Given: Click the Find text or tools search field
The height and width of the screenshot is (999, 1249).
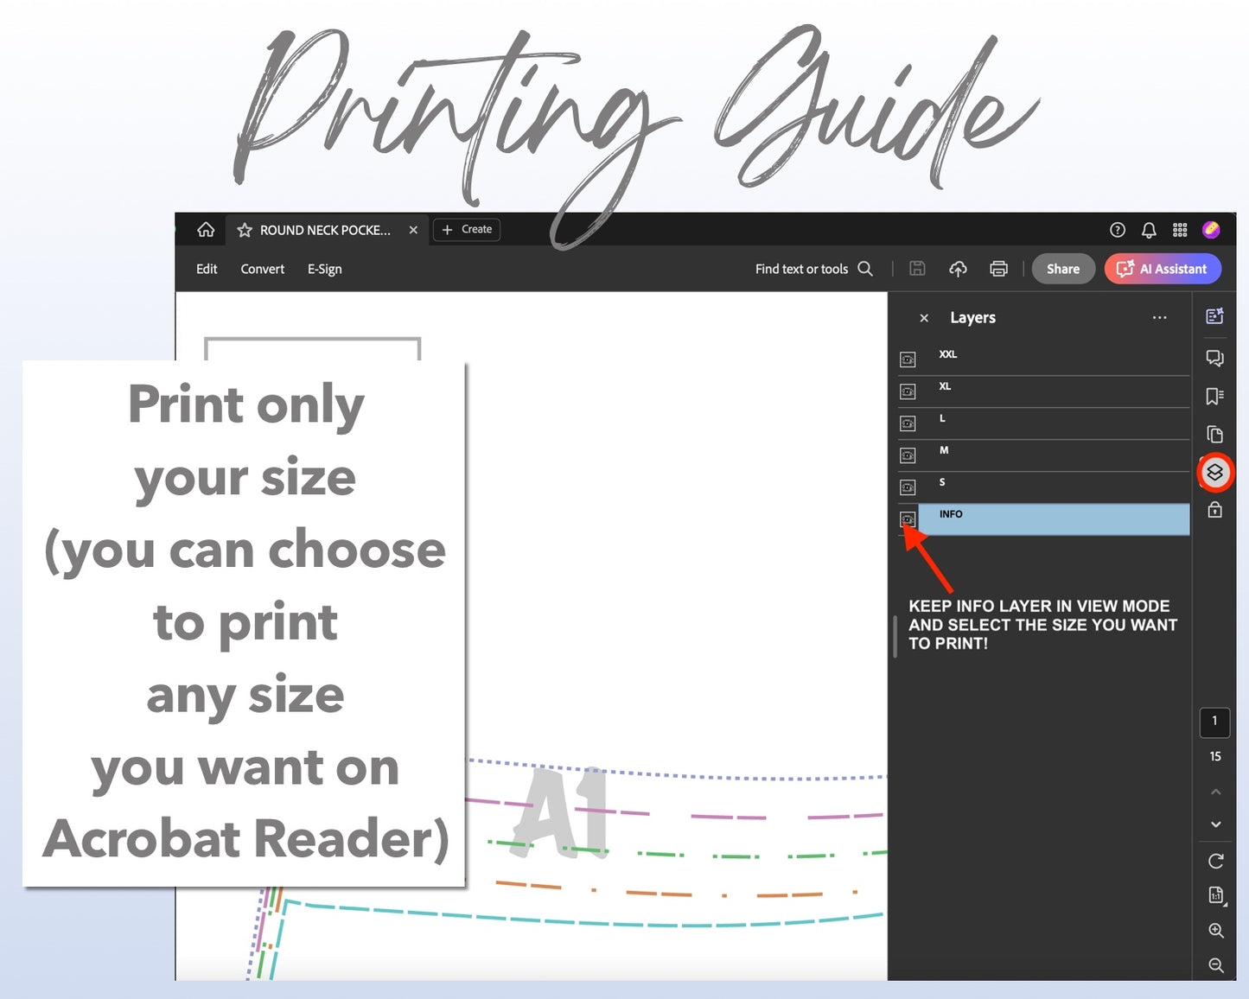Looking at the screenshot, I should (812, 269).
